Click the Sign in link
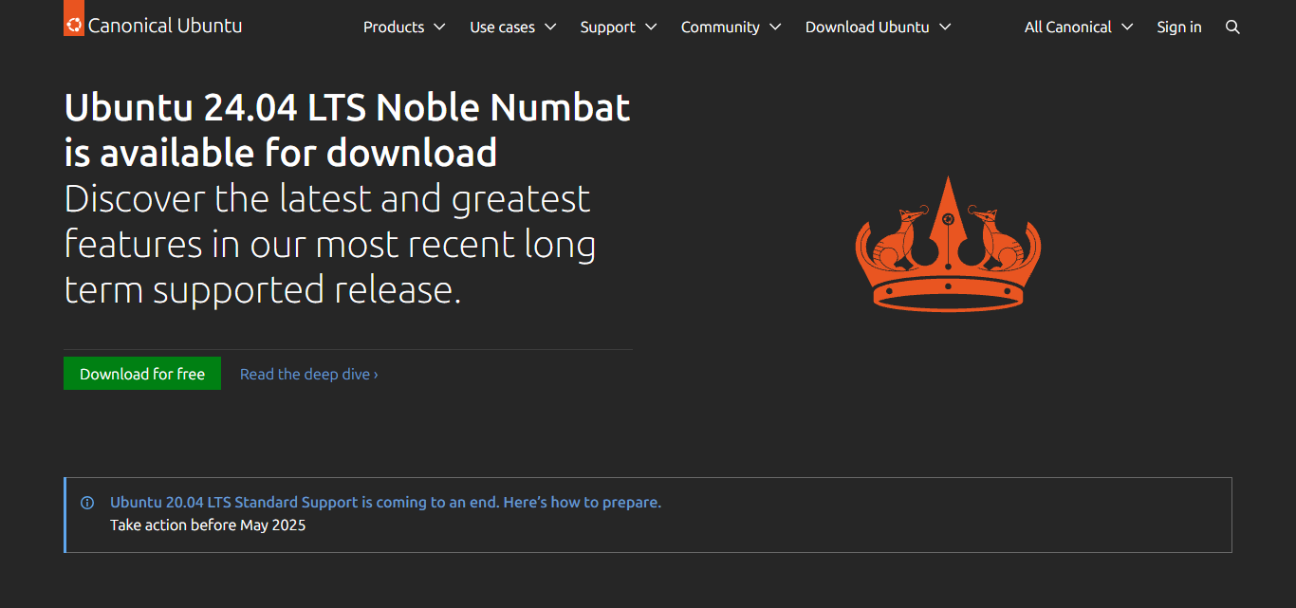Viewport: 1296px width, 608px height. click(x=1179, y=28)
